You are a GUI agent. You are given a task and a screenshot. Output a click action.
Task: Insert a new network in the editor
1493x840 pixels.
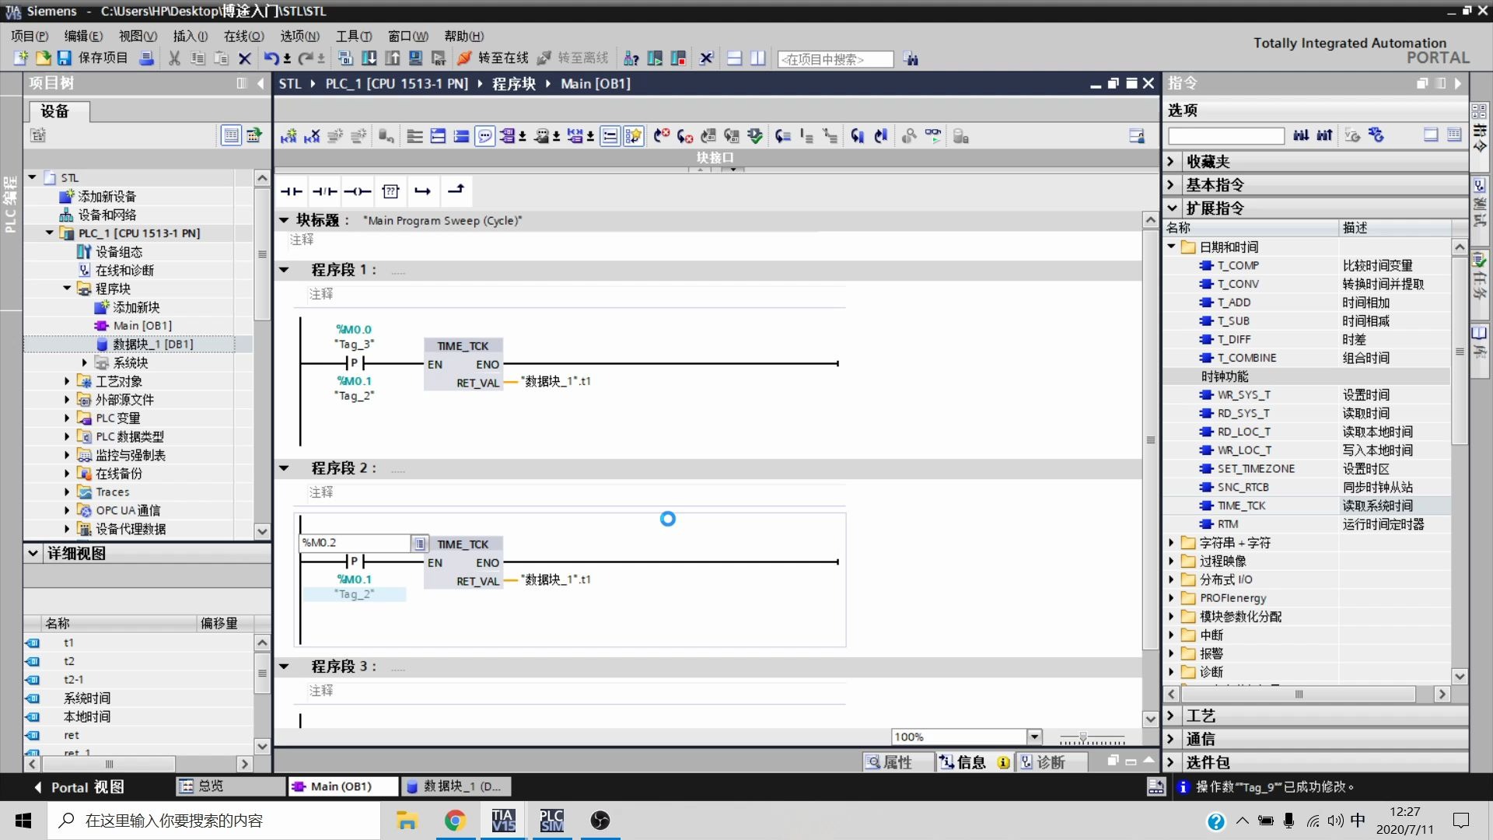point(288,137)
